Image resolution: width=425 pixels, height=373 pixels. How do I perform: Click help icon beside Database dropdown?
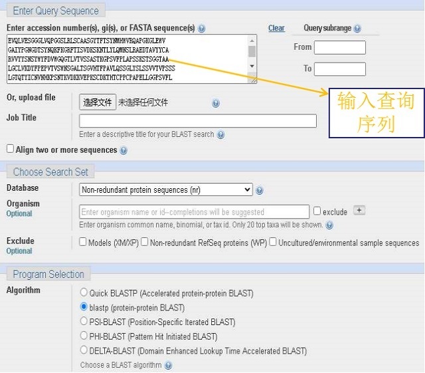pyautogui.click(x=260, y=190)
